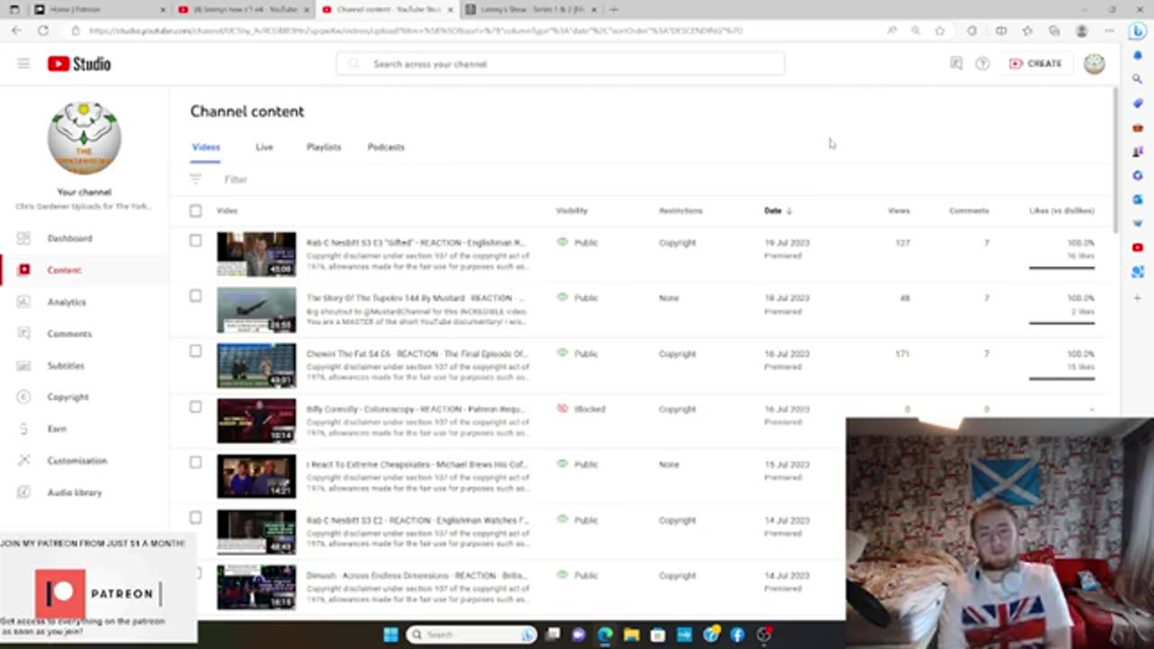Open Microsoft Store from the taskbar
1154x649 pixels.
coord(657,635)
